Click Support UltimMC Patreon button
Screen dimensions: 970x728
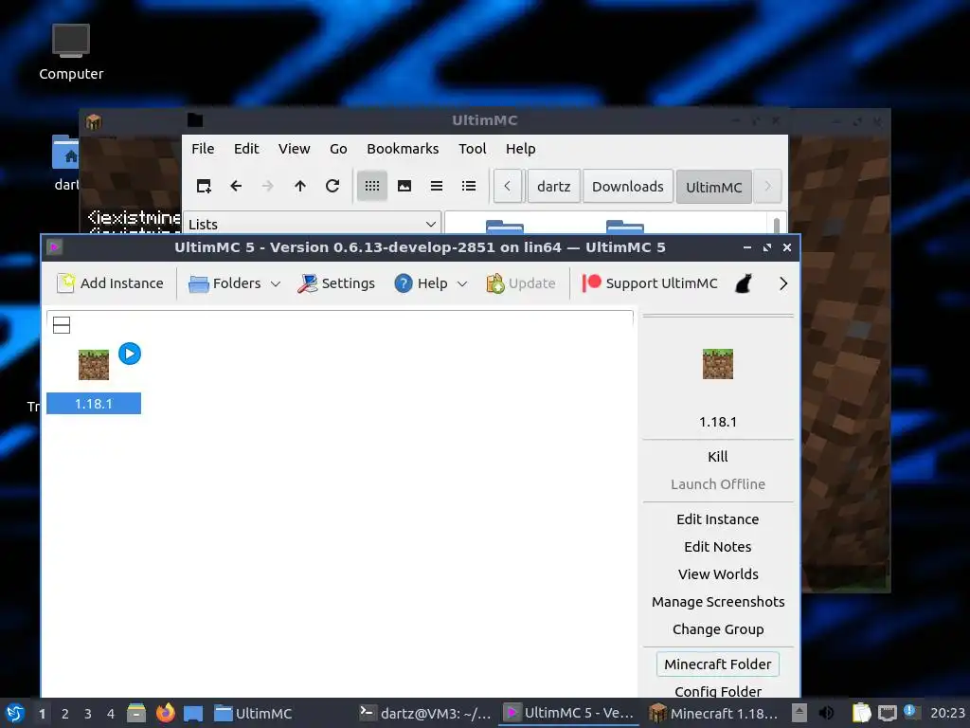[650, 283]
